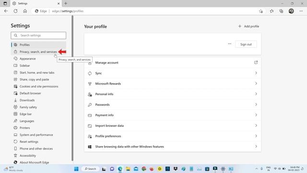
Task: Select the Settings browser tab
Action: pyautogui.click(x=36, y=3)
